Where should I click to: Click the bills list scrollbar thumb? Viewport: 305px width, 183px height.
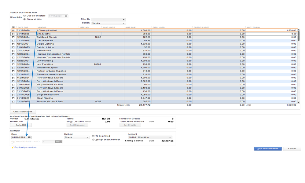[x=299, y=36]
